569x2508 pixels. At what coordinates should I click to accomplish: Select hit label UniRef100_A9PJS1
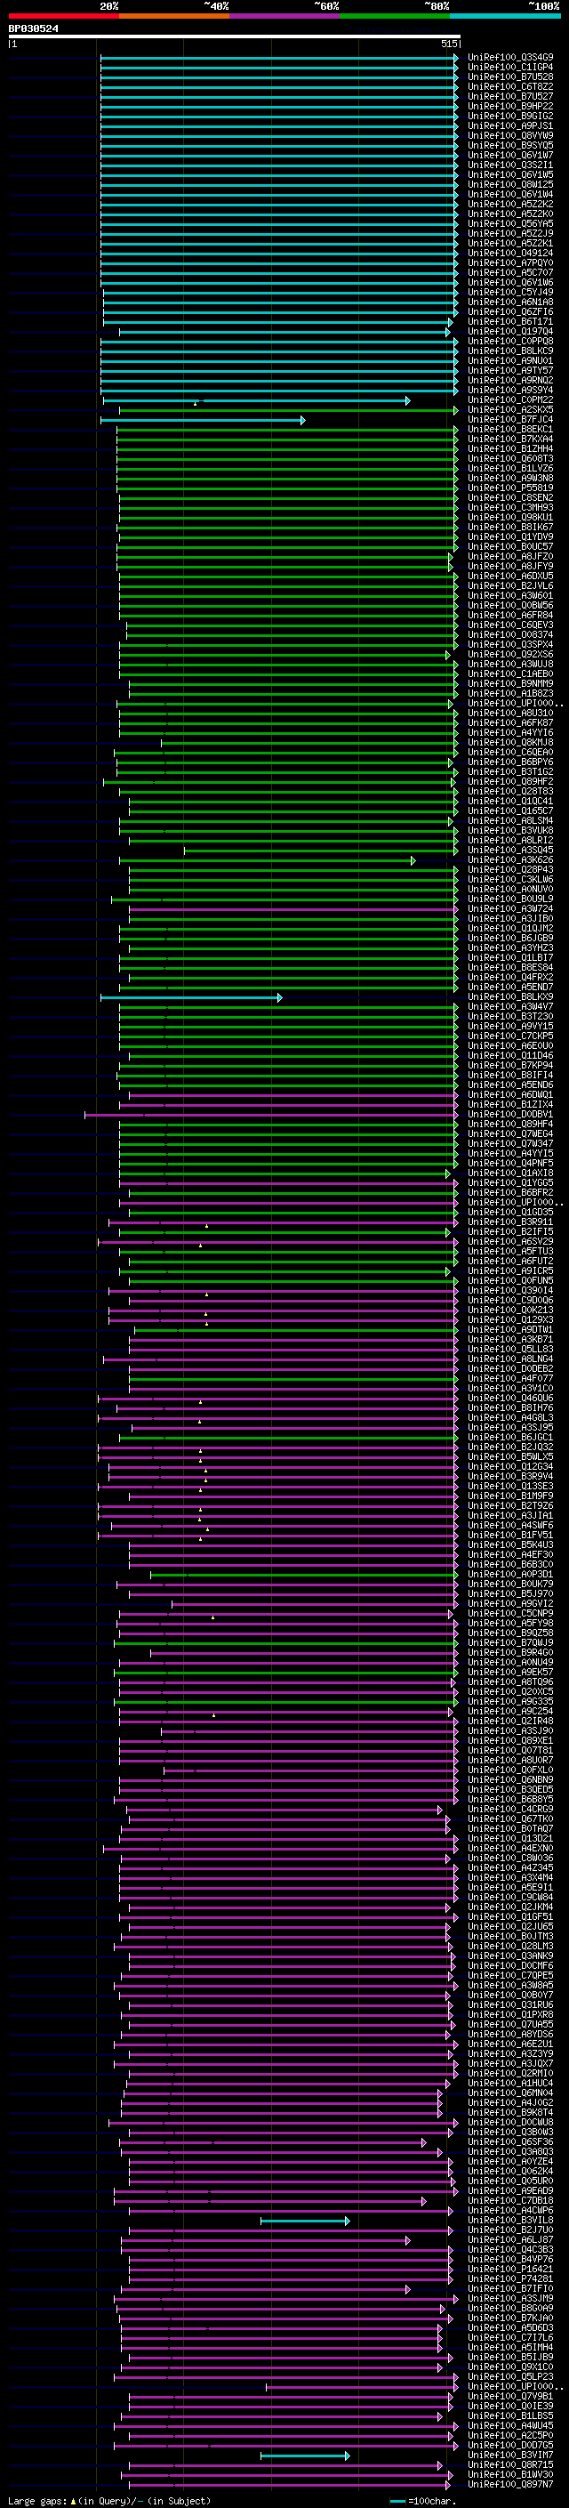pos(510,125)
